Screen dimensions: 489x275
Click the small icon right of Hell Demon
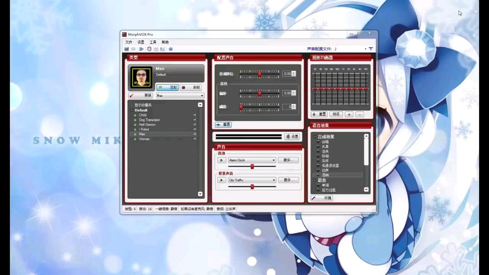pyautogui.click(x=195, y=124)
